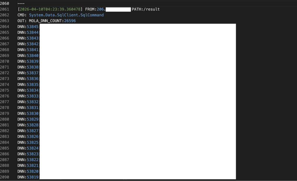The width and height of the screenshot is (297, 181).
Task: Click the DNN:53830 entry
Action: point(28,113)
